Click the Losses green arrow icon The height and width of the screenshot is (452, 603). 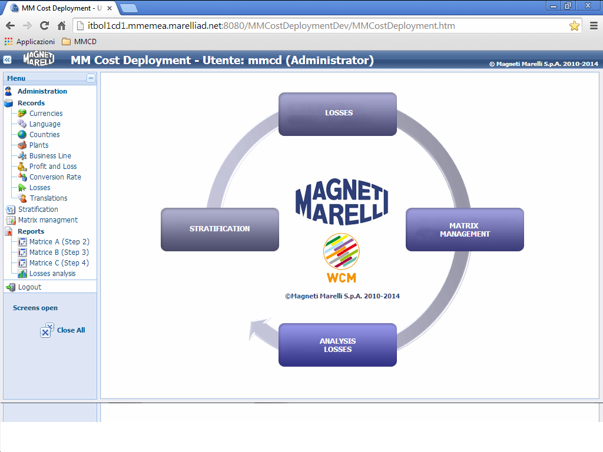click(x=22, y=188)
